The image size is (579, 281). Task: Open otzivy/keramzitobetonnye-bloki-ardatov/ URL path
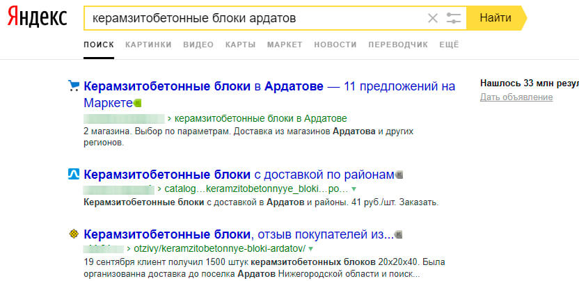(x=220, y=248)
